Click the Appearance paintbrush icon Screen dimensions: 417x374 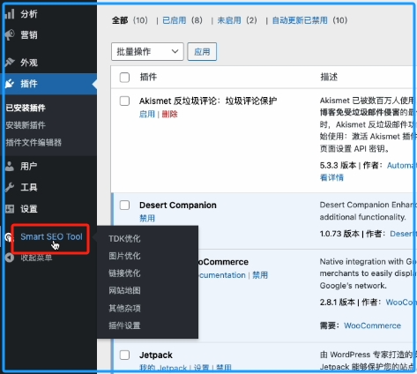click(x=10, y=62)
